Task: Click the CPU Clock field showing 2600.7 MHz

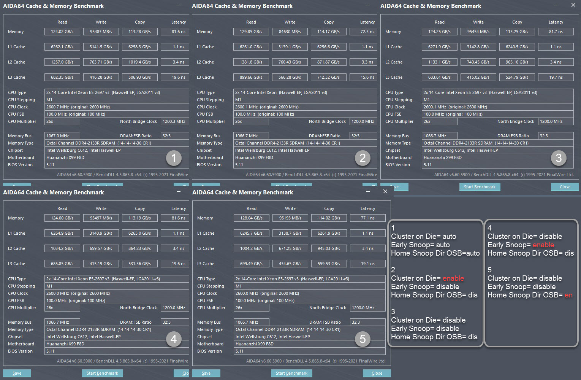Action: pos(117,107)
